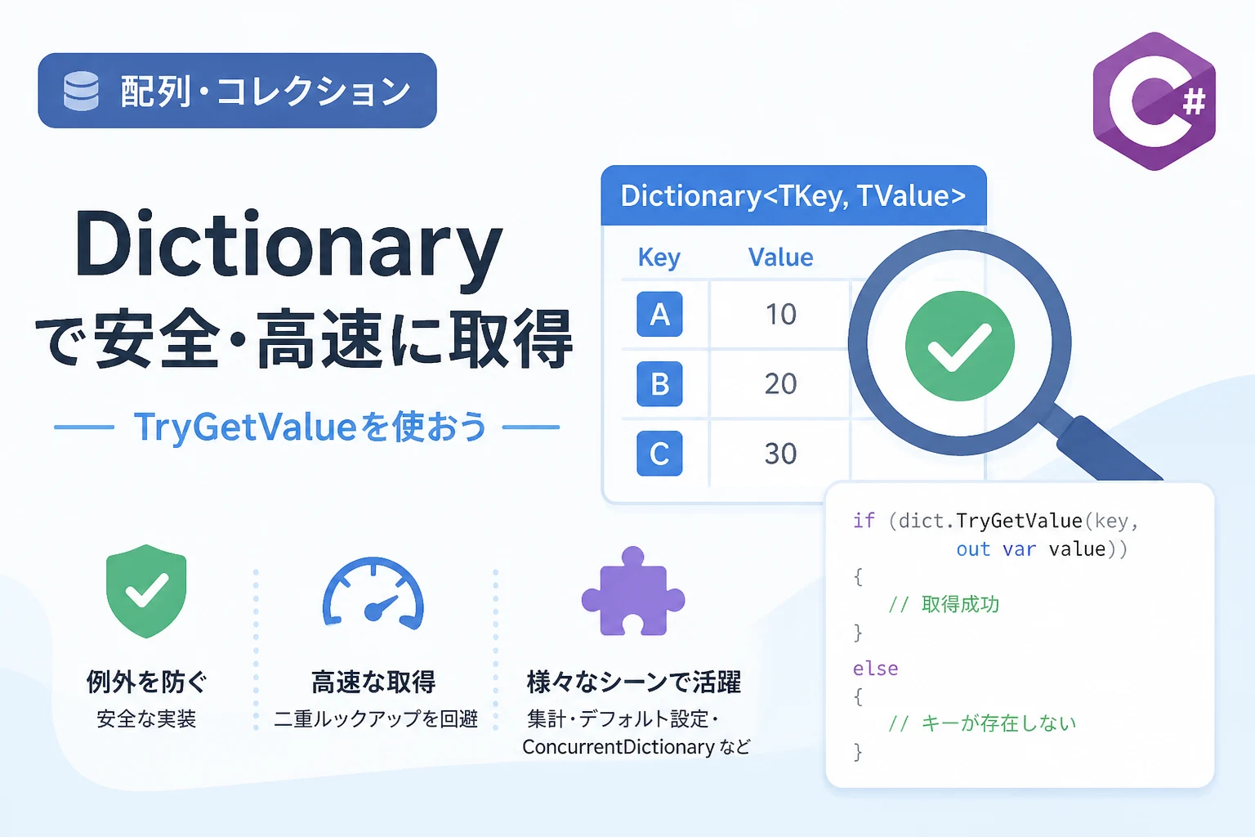Image resolution: width=1255 pixels, height=837 pixels.
Task: Click the 高速な取得 feature label
Action: 373,682
